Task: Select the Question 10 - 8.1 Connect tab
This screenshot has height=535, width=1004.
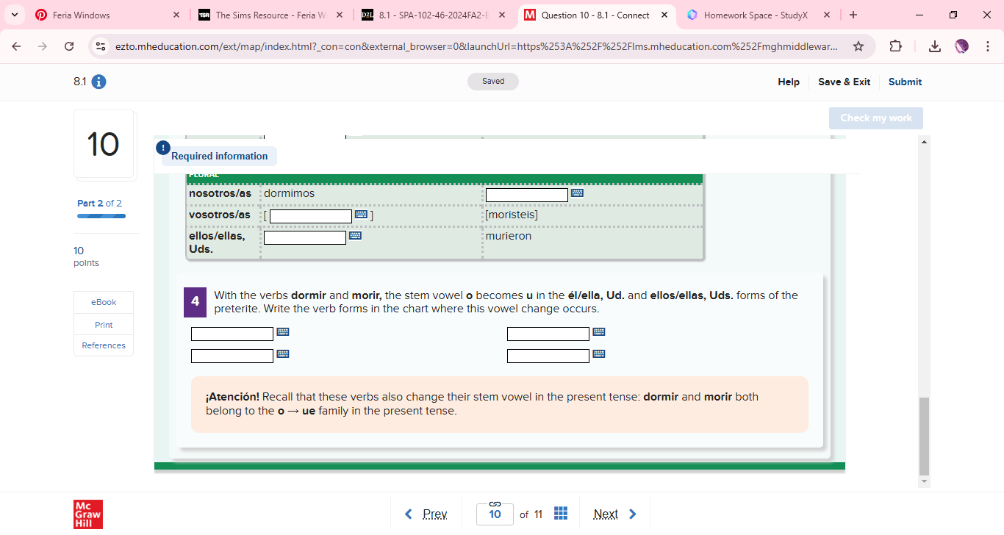Action: click(x=597, y=15)
